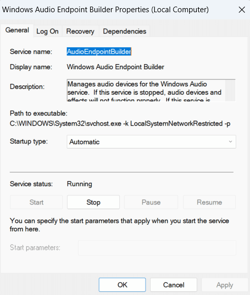This screenshot has width=250, height=295.
Task: Stop the running service
Action: tap(93, 202)
